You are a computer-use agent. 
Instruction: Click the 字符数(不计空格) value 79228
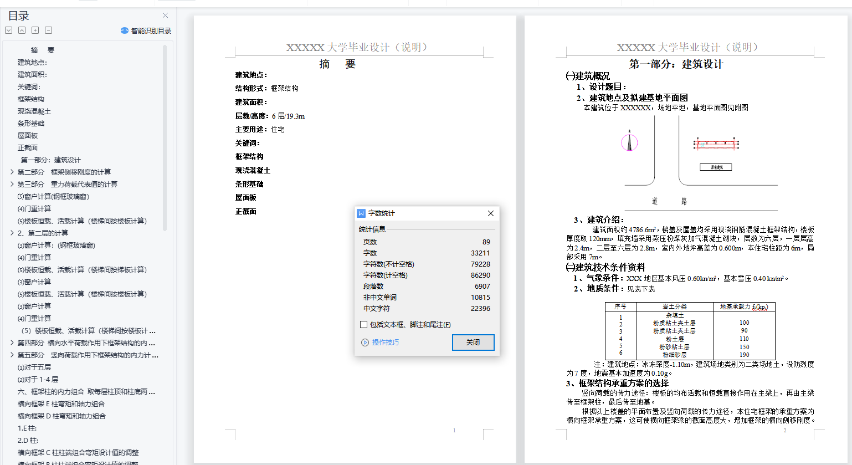[480, 264]
